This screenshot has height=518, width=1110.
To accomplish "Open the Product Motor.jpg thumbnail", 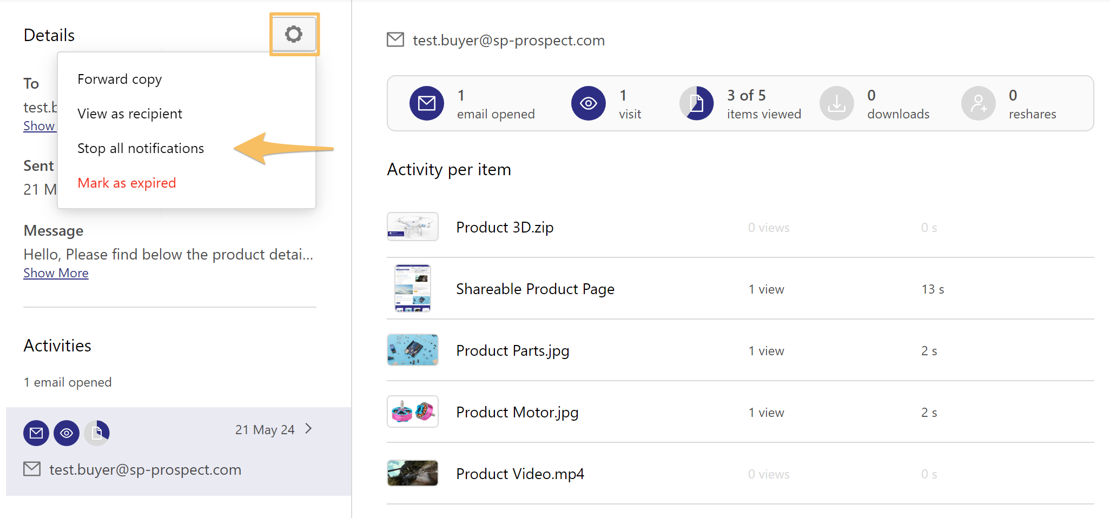I will (413, 411).
